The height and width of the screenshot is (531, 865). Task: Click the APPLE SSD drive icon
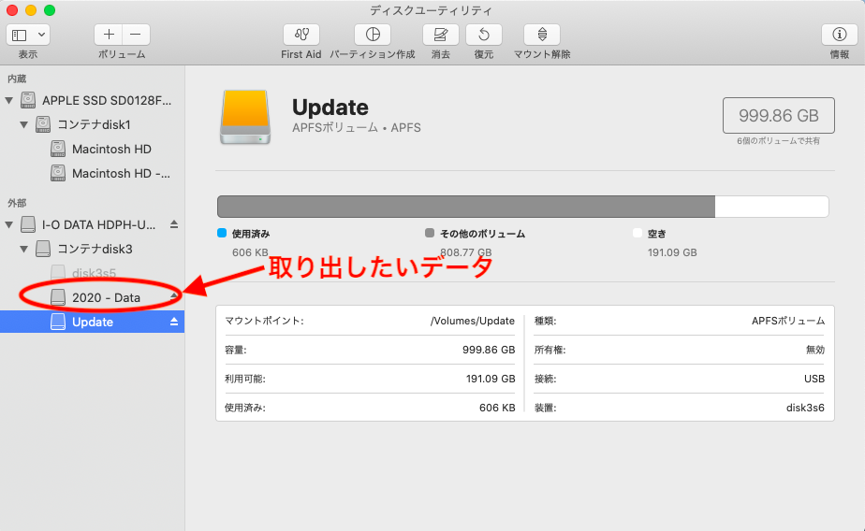click(x=28, y=100)
